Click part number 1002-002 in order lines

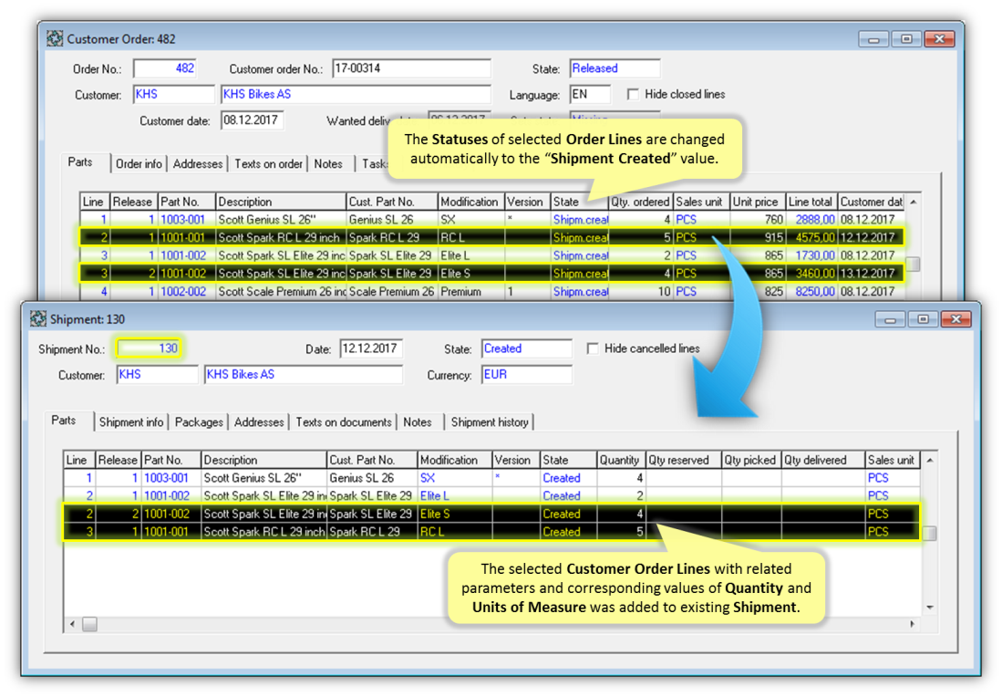coord(183,292)
